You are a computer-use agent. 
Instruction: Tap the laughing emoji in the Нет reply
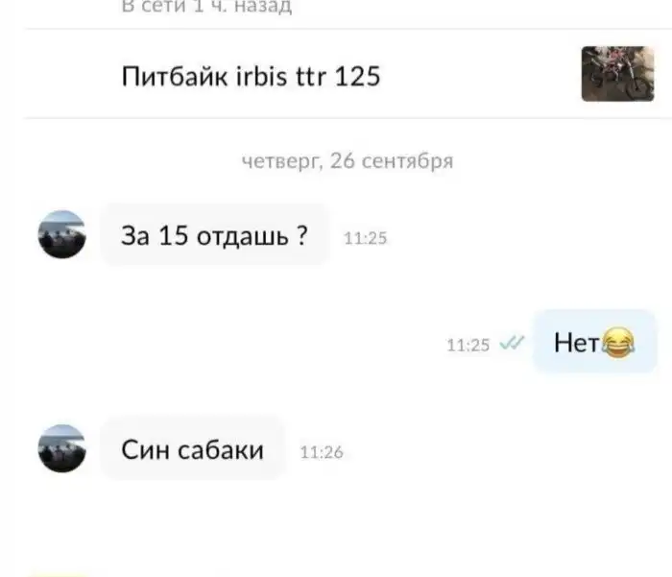[618, 342]
